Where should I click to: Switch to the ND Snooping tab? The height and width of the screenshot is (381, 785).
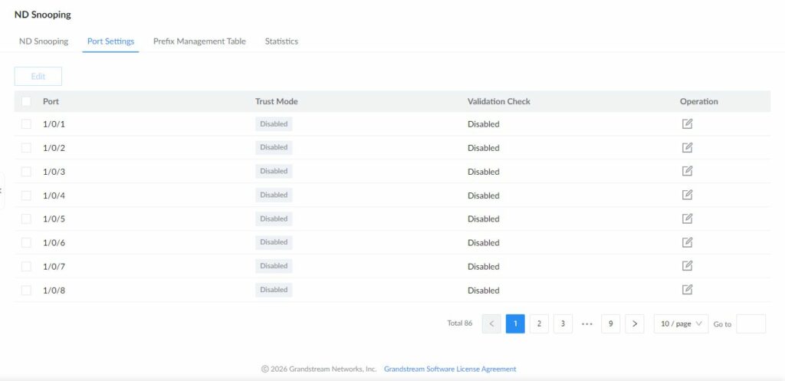coord(44,41)
